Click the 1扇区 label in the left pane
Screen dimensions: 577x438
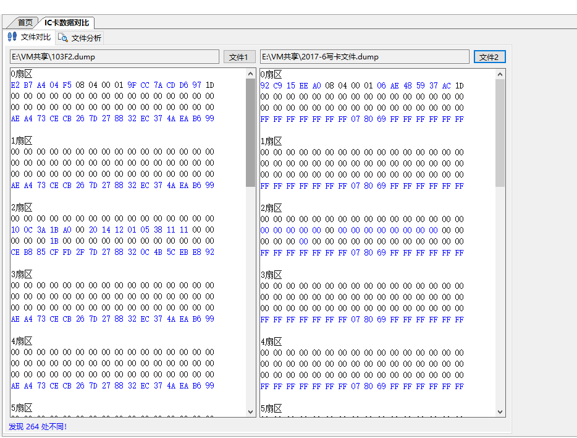coord(22,140)
